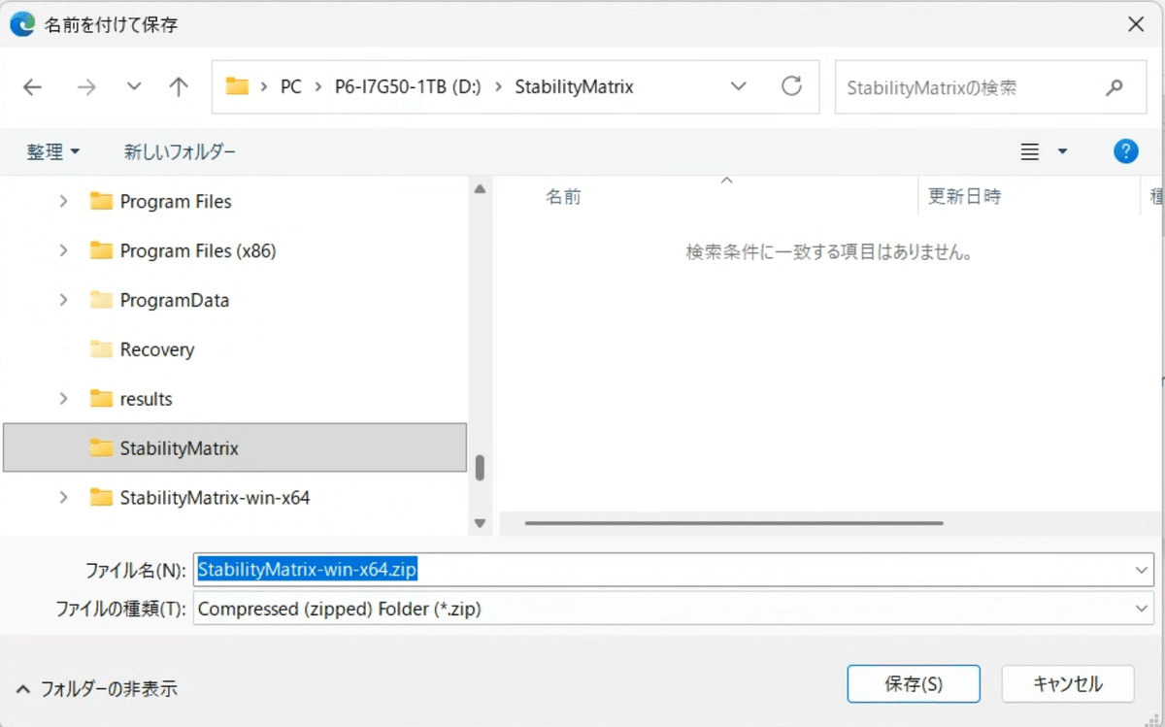This screenshot has width=1165, height=727.
Task: Collapse folders with フォルダーの非表示
Action: click(97, 689)
